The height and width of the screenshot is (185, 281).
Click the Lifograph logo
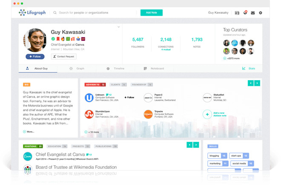pos(32,12)
